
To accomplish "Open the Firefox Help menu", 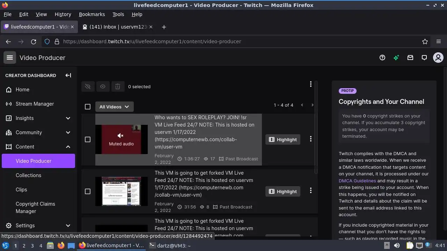I will pyautogui.click(x=137, y=14).
